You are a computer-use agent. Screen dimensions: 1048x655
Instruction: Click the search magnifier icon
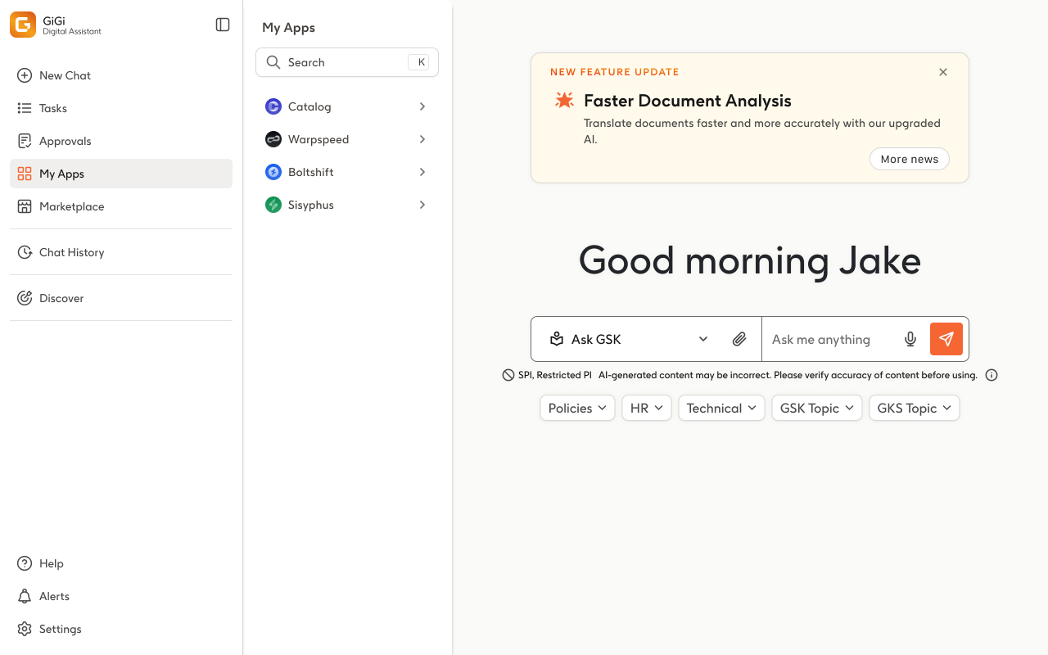click(x=273, y=62)
